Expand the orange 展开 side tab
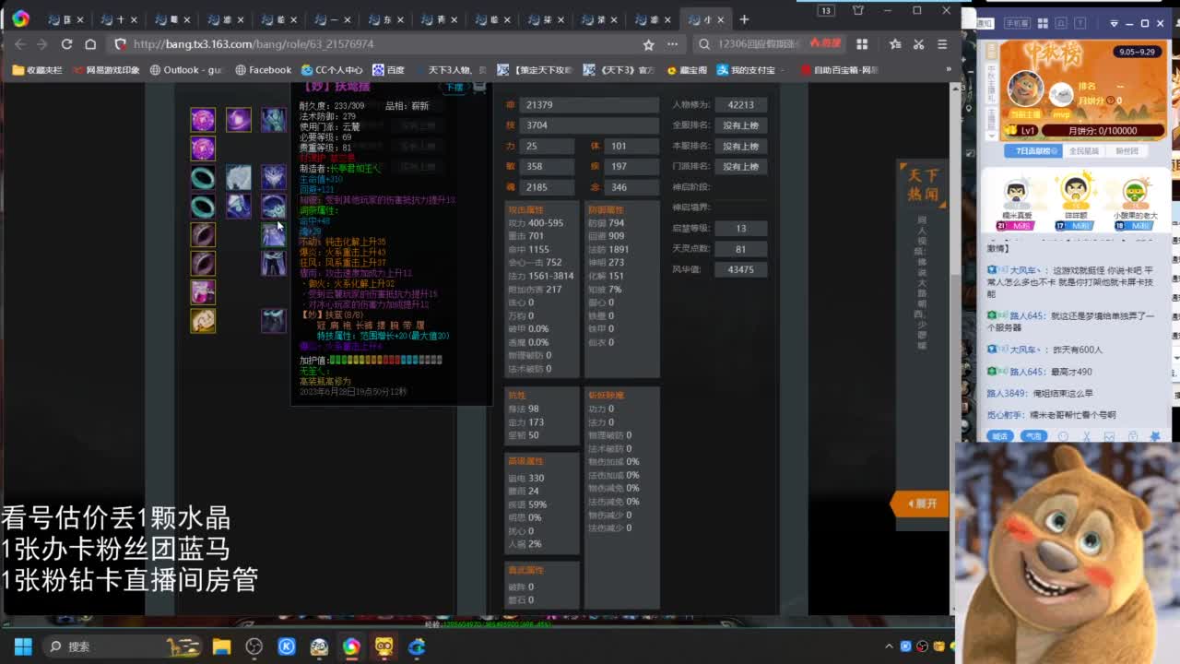 coord(918,504)
